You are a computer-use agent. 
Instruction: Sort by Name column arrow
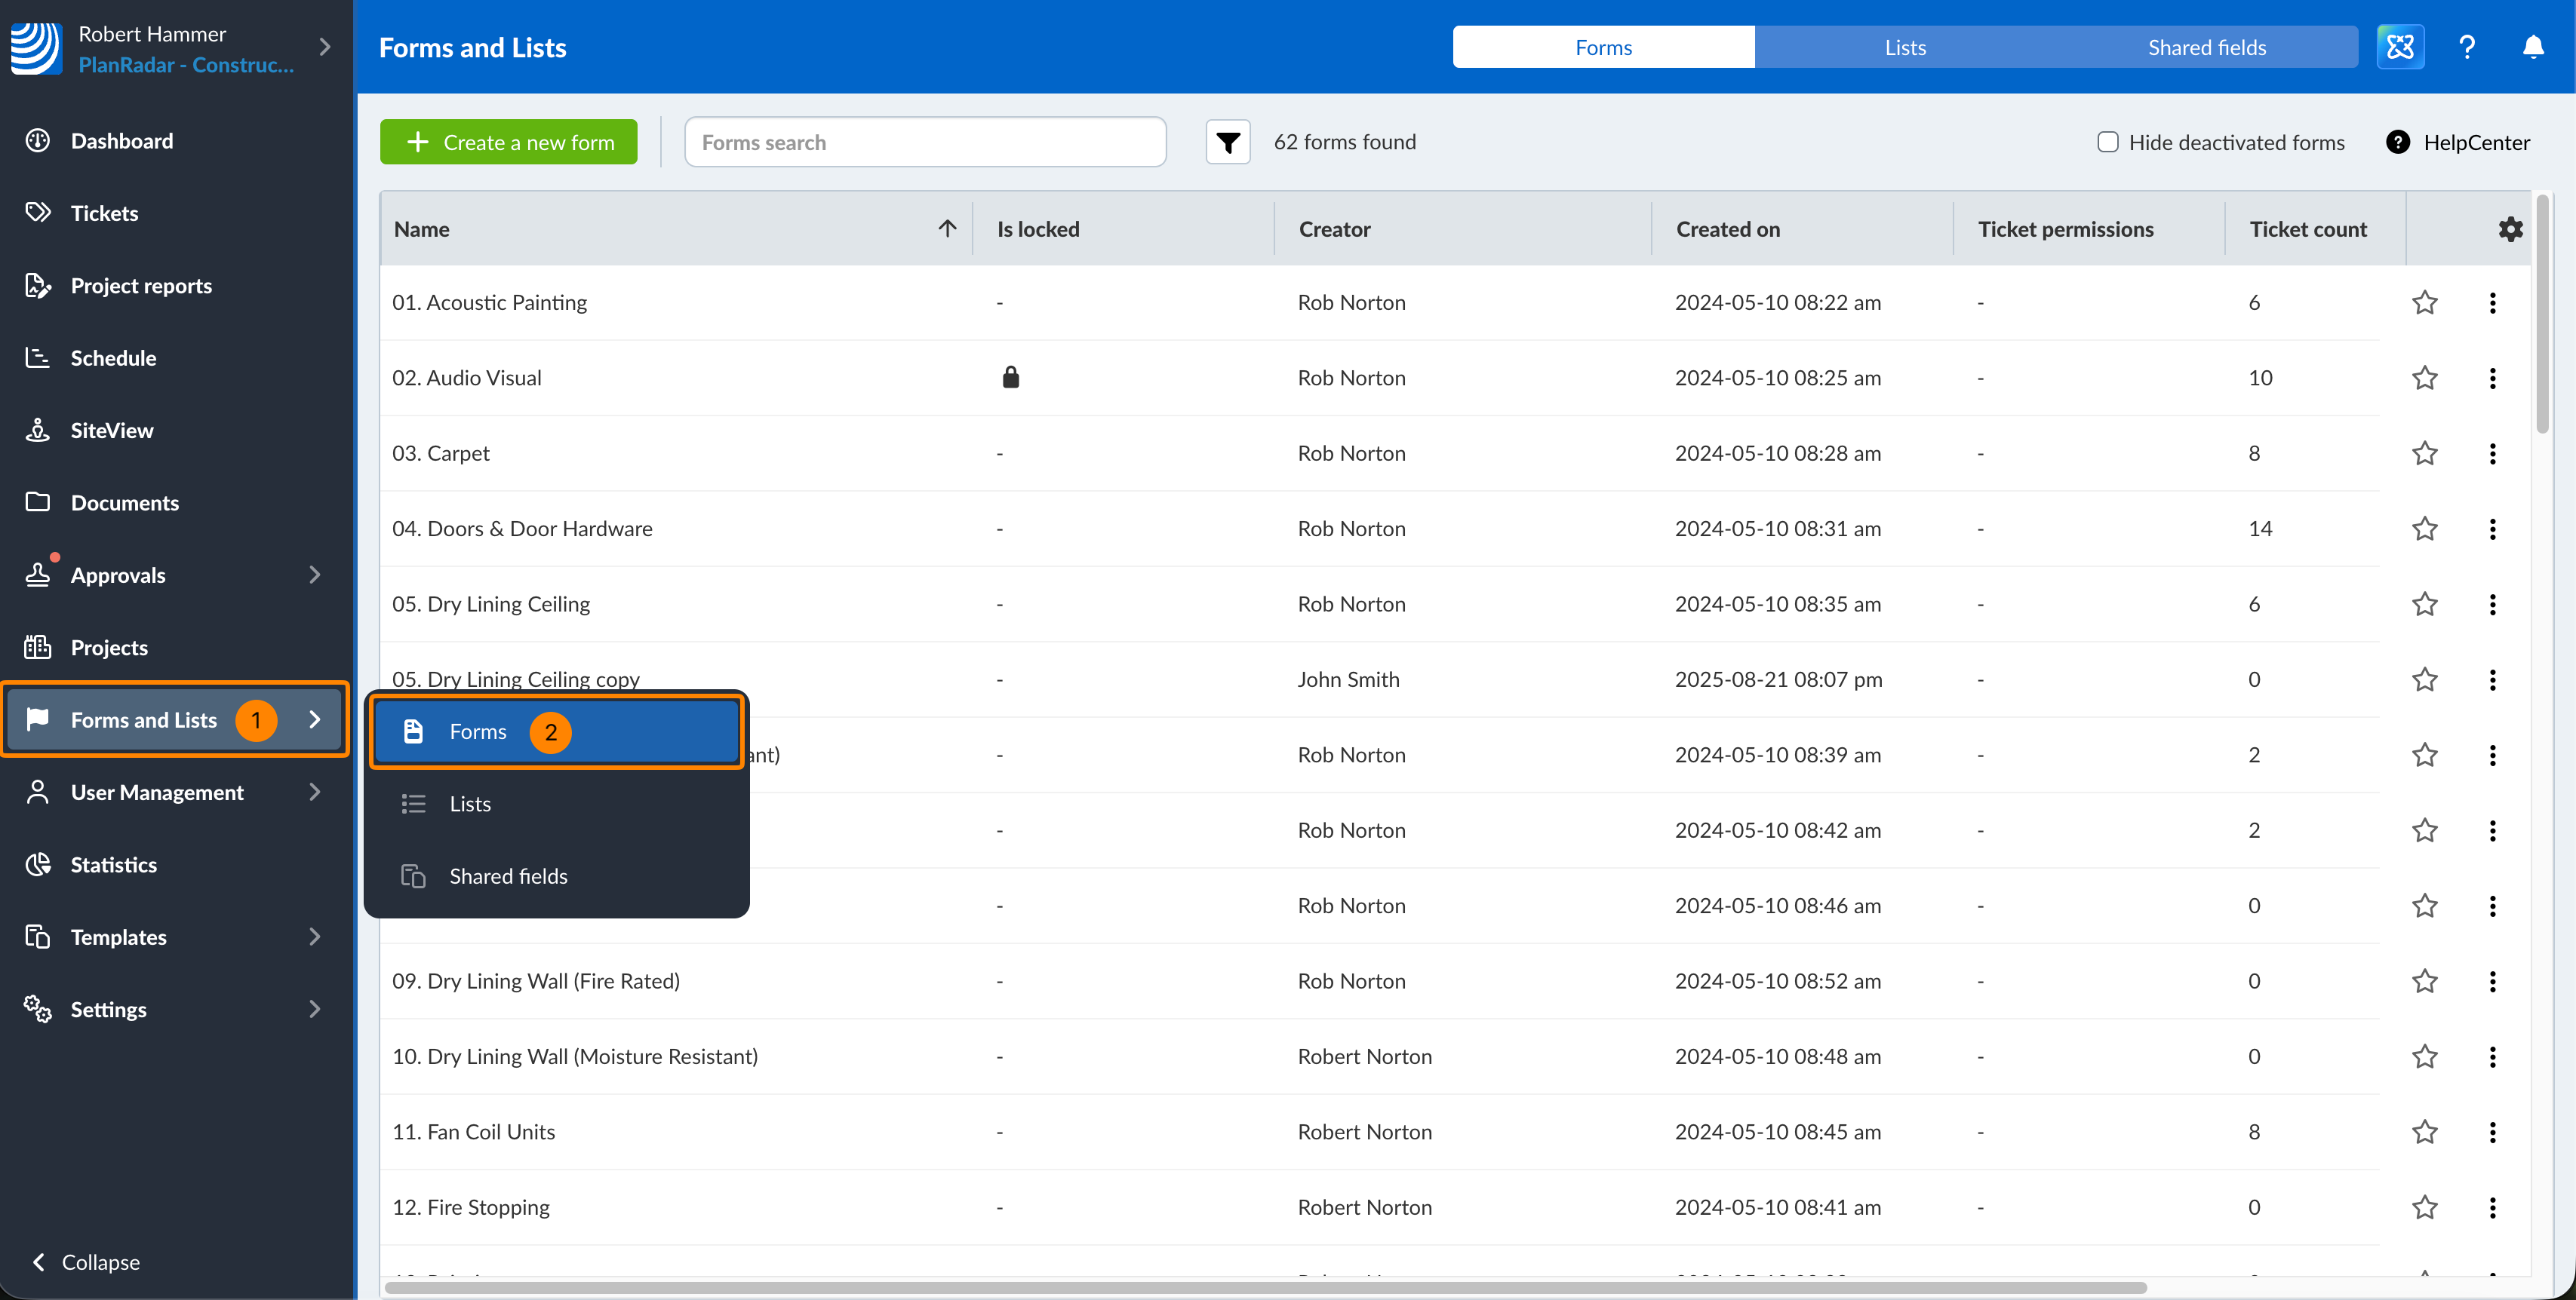pyautogui.click(x=947, y=228)
